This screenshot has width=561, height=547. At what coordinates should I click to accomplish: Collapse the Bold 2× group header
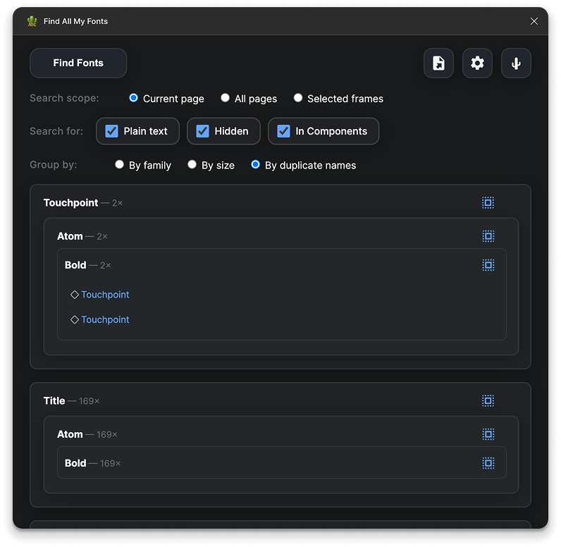76,265
